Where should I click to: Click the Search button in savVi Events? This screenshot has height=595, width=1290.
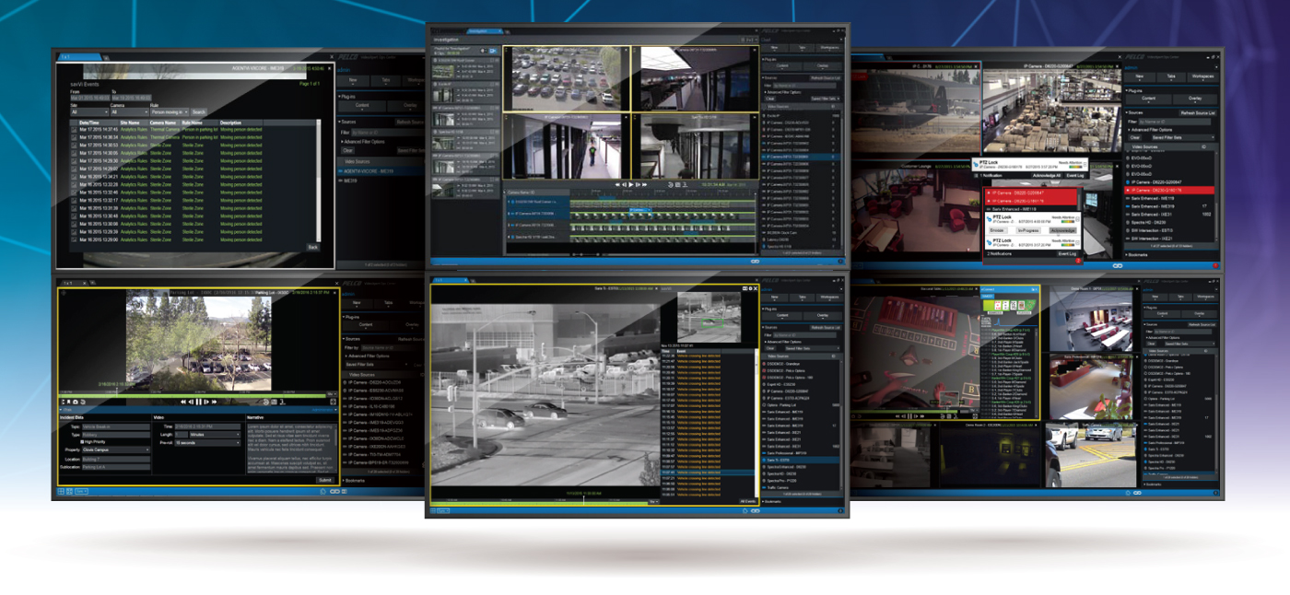(x=199, y=112)
